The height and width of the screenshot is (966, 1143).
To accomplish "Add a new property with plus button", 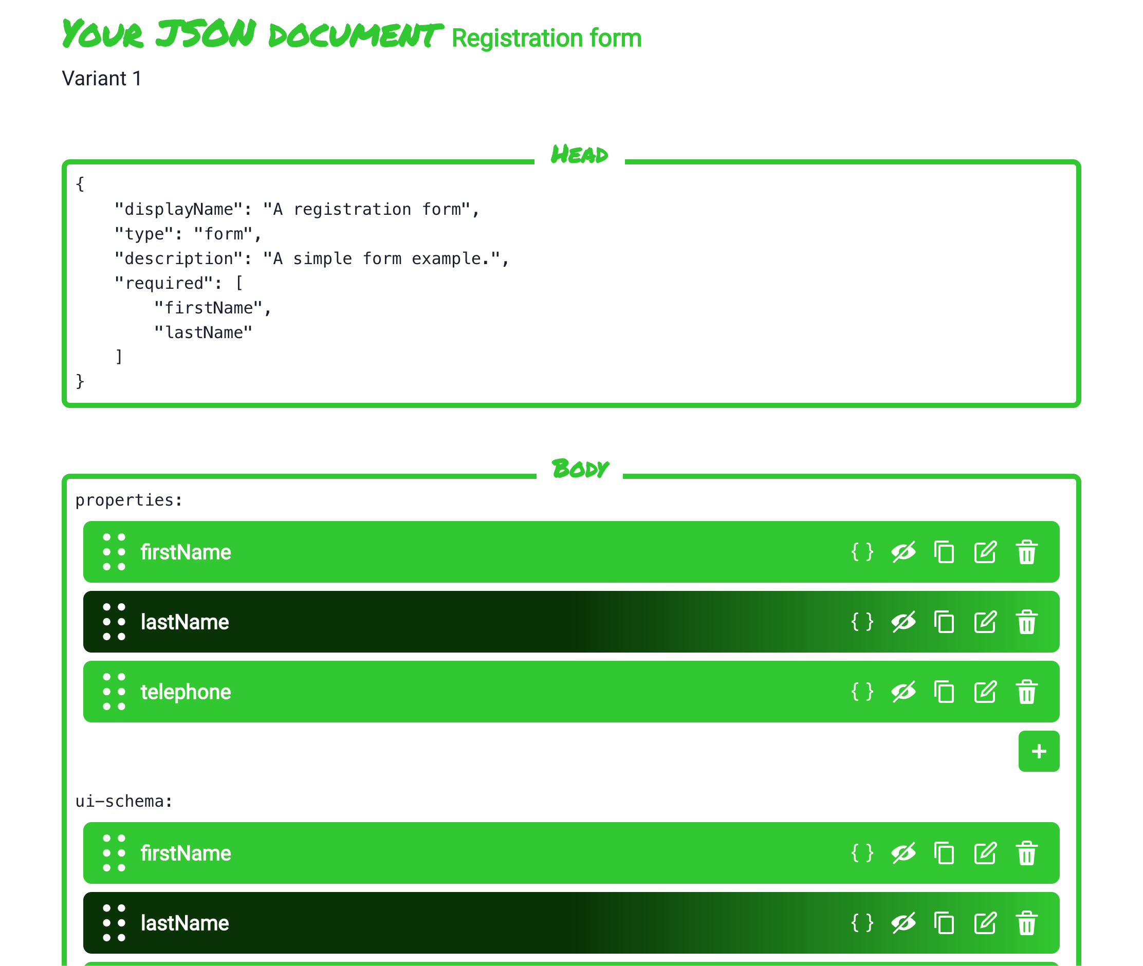I will click(x=1038, y=751).
